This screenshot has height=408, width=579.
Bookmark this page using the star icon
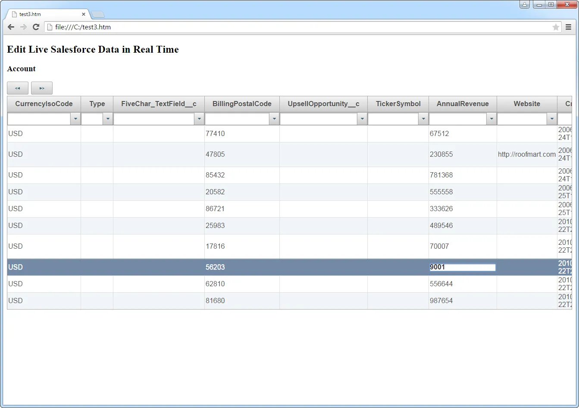click(556, 27)
